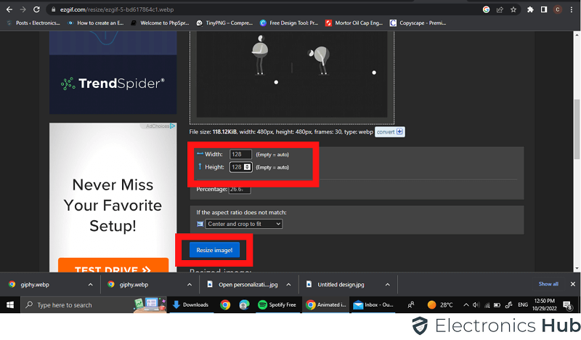
Task: Click into the Width input field
Action: pos(240,154)
